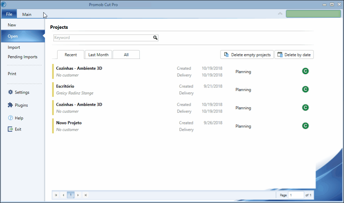Click the Page number input field
The height and width of the screenshot is (203, 344).
point(296,195)
